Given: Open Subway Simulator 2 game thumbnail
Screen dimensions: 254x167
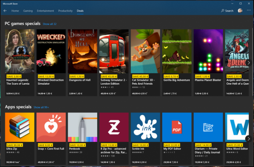Looking at the screenshot, I should (114, 51).
